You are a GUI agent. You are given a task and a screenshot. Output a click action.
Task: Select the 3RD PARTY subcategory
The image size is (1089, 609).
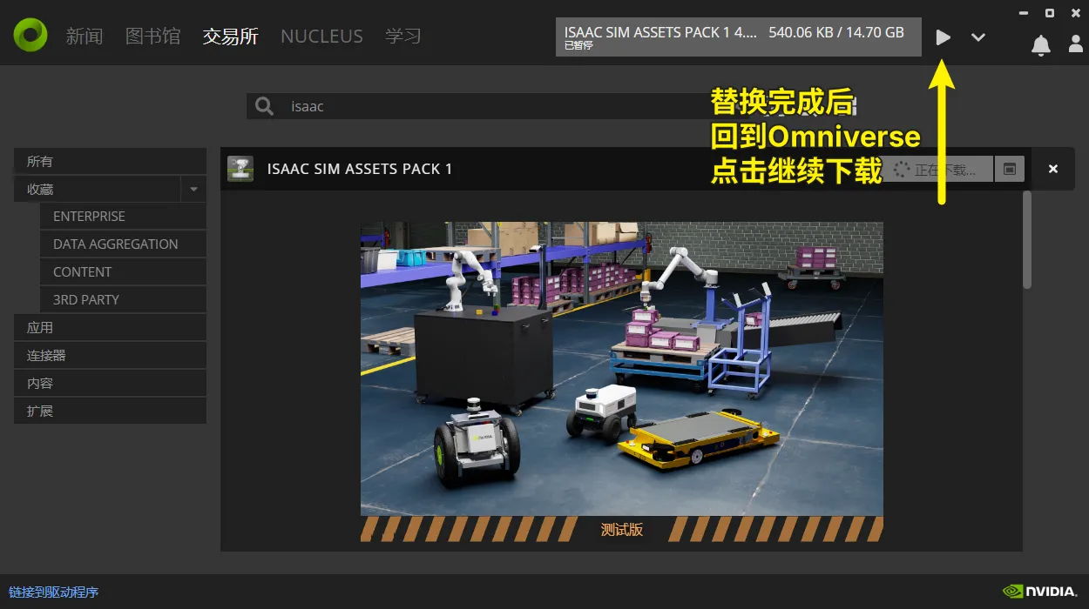pyautogui.click(x=123, y=300)
